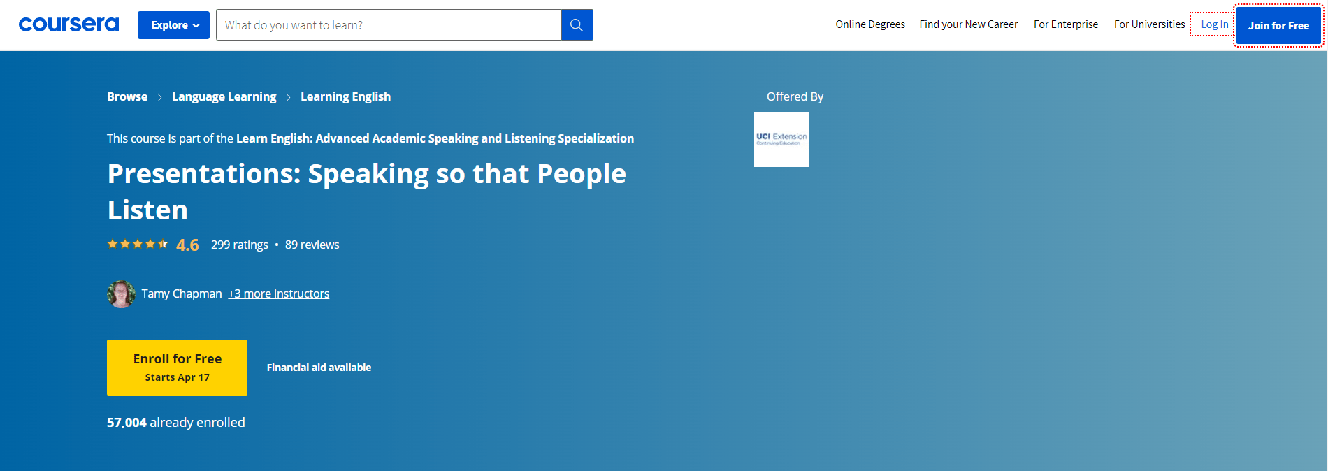The width and height of the screenshot is (1328, 471).
Task: Click the Coursera logo
Action: click(x=68, y=24)
